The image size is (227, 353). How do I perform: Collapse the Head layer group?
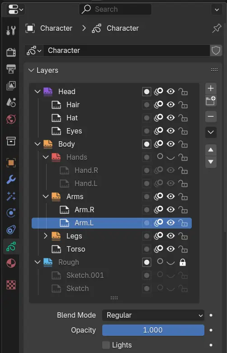pyautogui.click(x=38, y=91)
